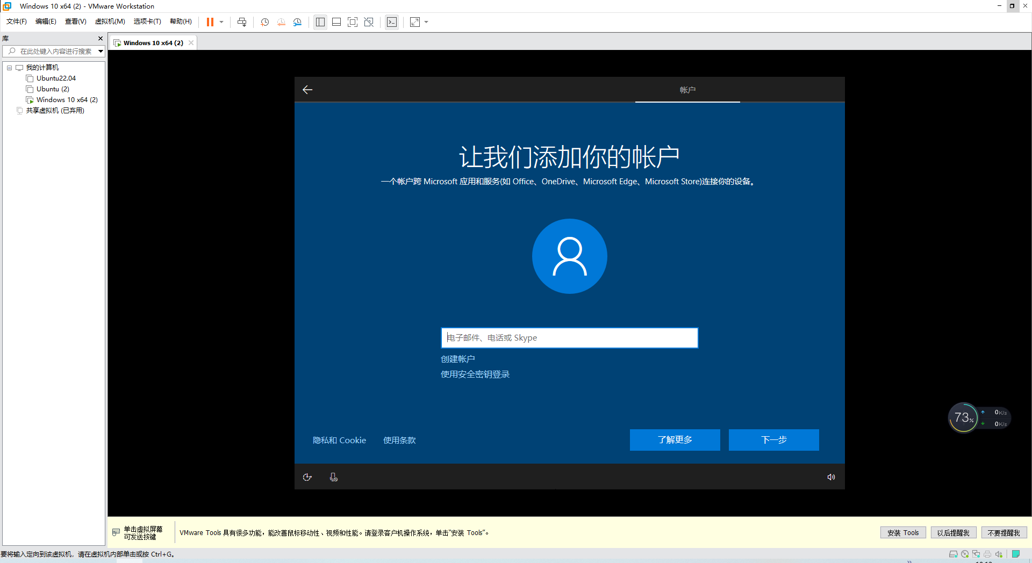Toggle Unity mode icon in toolbar
Image resolution: width=1032 pixels, height=563 pixels.
pos(369,22)
